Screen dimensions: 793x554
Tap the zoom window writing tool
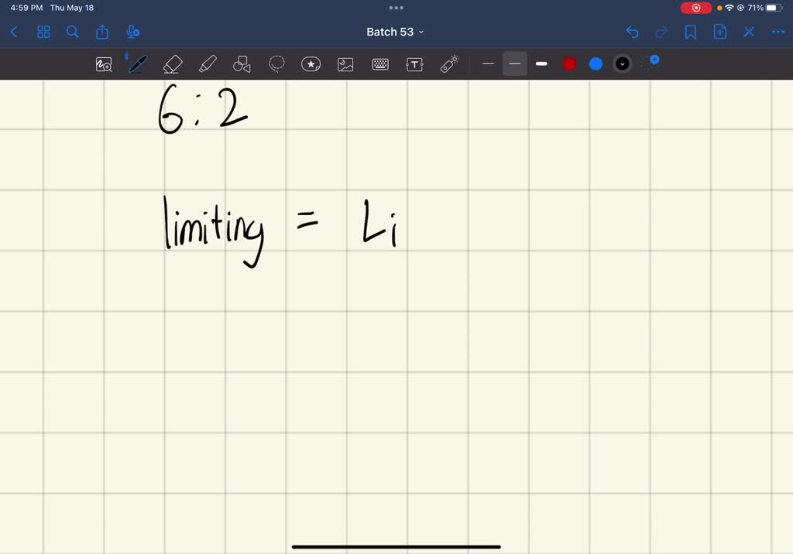[x=104, y=64]
